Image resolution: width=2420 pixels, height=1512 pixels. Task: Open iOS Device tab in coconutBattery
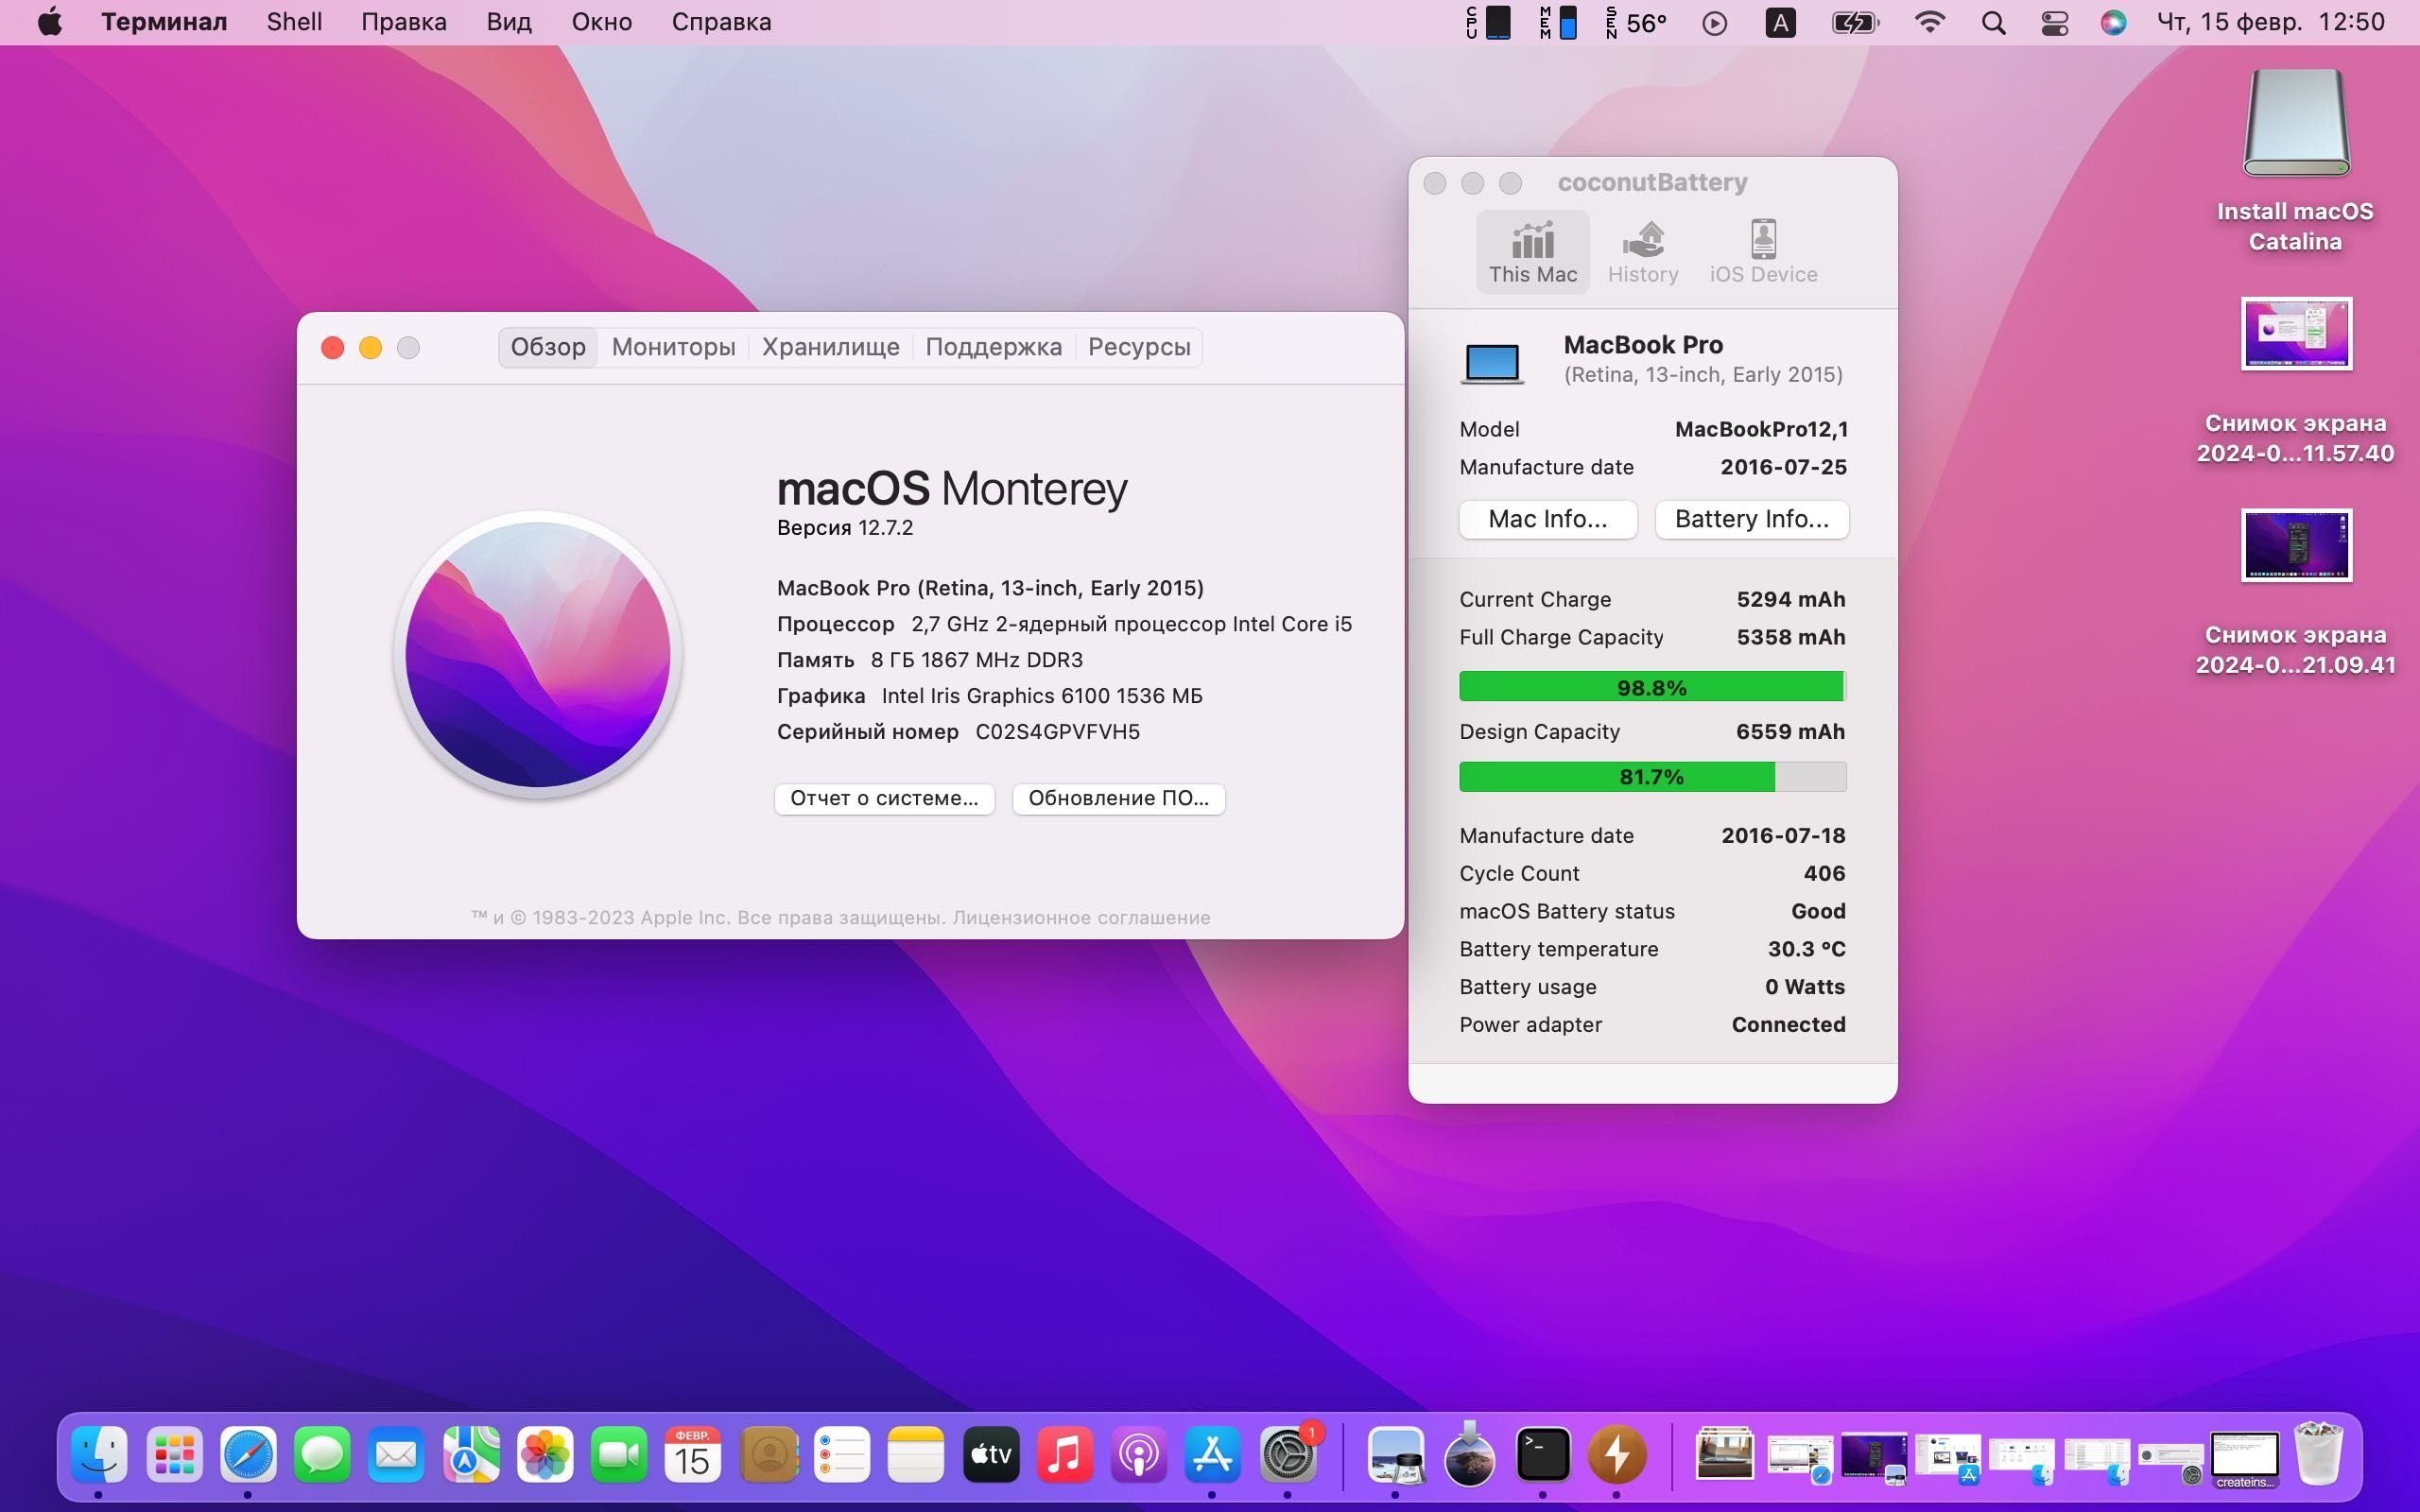(x=1763, y=252)
